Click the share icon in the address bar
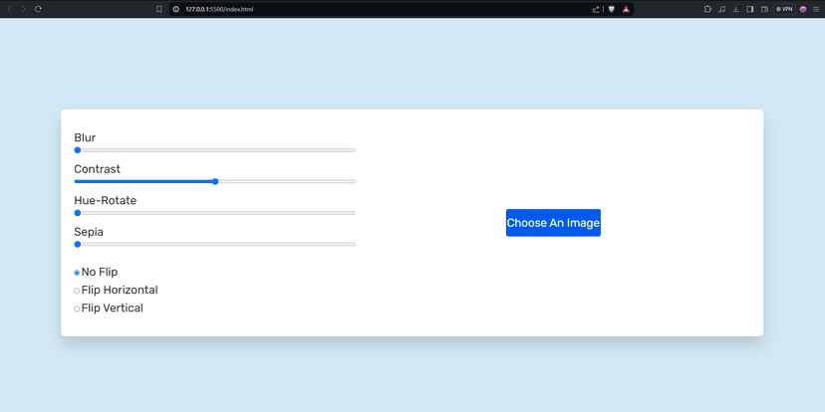 pos(596,9)
